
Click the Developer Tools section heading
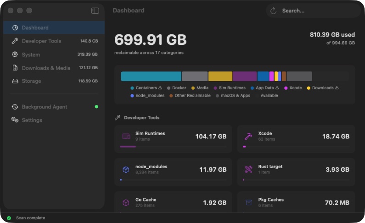141,118
